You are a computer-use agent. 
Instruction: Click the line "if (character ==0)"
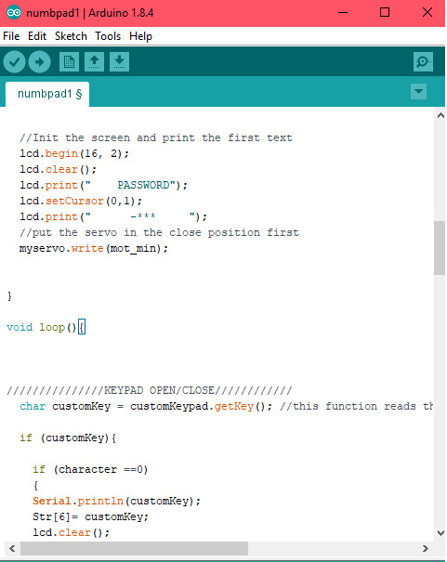pos(90,469)
